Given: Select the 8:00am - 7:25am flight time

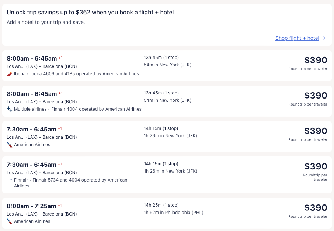Looking at the screenshot, I should pos(31,206).
